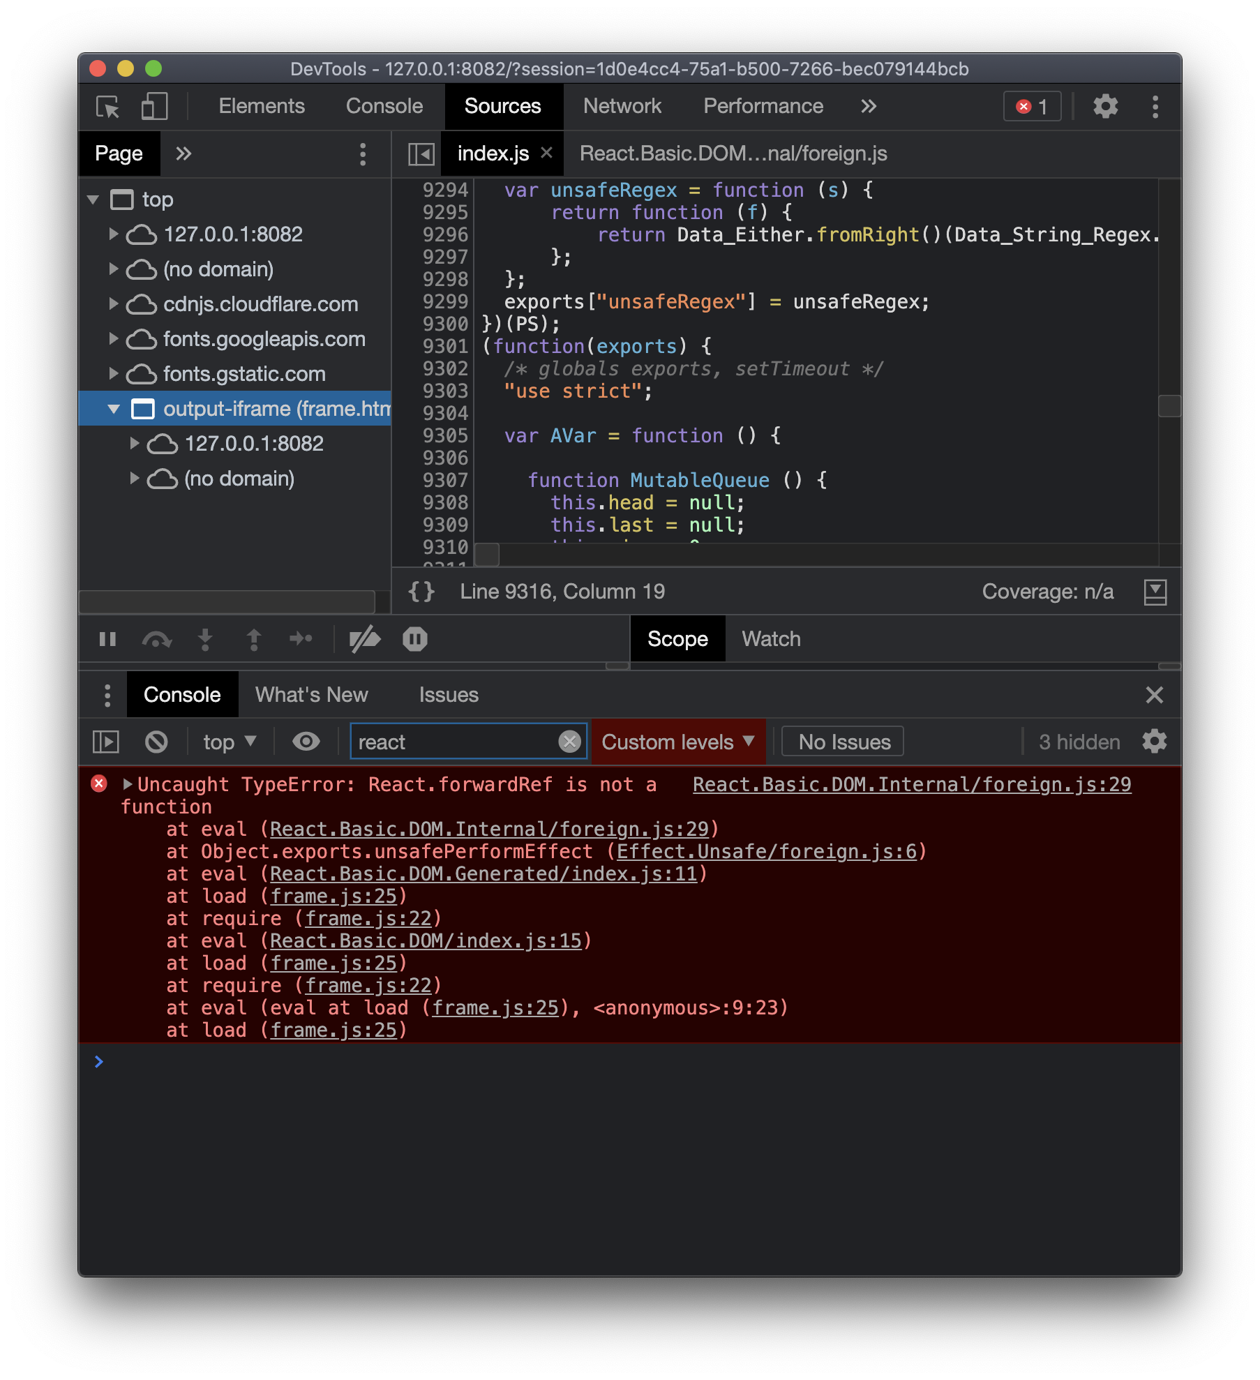Click the step into debugger icon
Viewport: 1260px width, 1380px height.
205,639
